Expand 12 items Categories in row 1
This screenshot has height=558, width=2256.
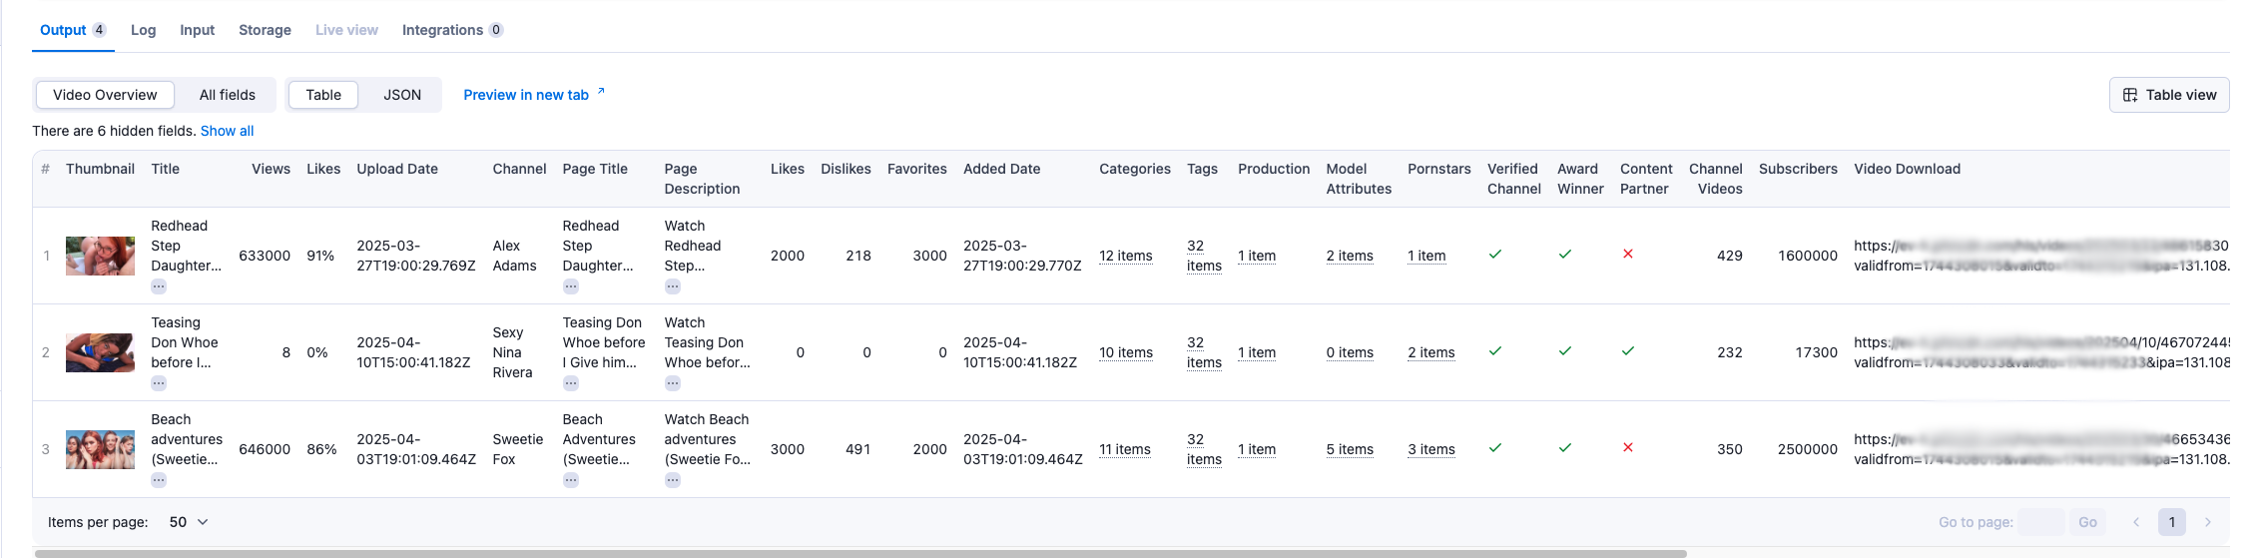[1126, 256]
